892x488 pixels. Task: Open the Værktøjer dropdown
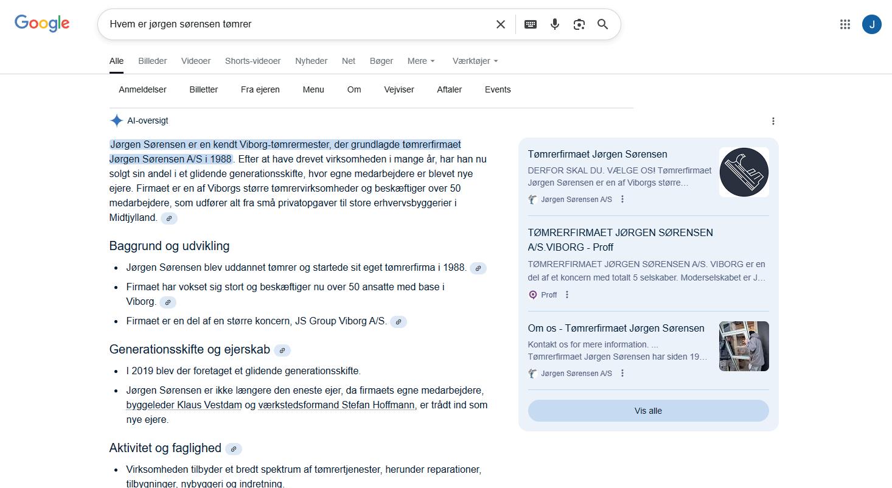pyautogui.click(x=475, y=61)
